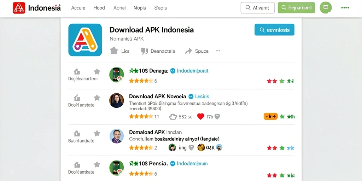Viewport: 362px width, 181px height.
Task: Click the grey heart icon after ing
Action: (191, 147)
